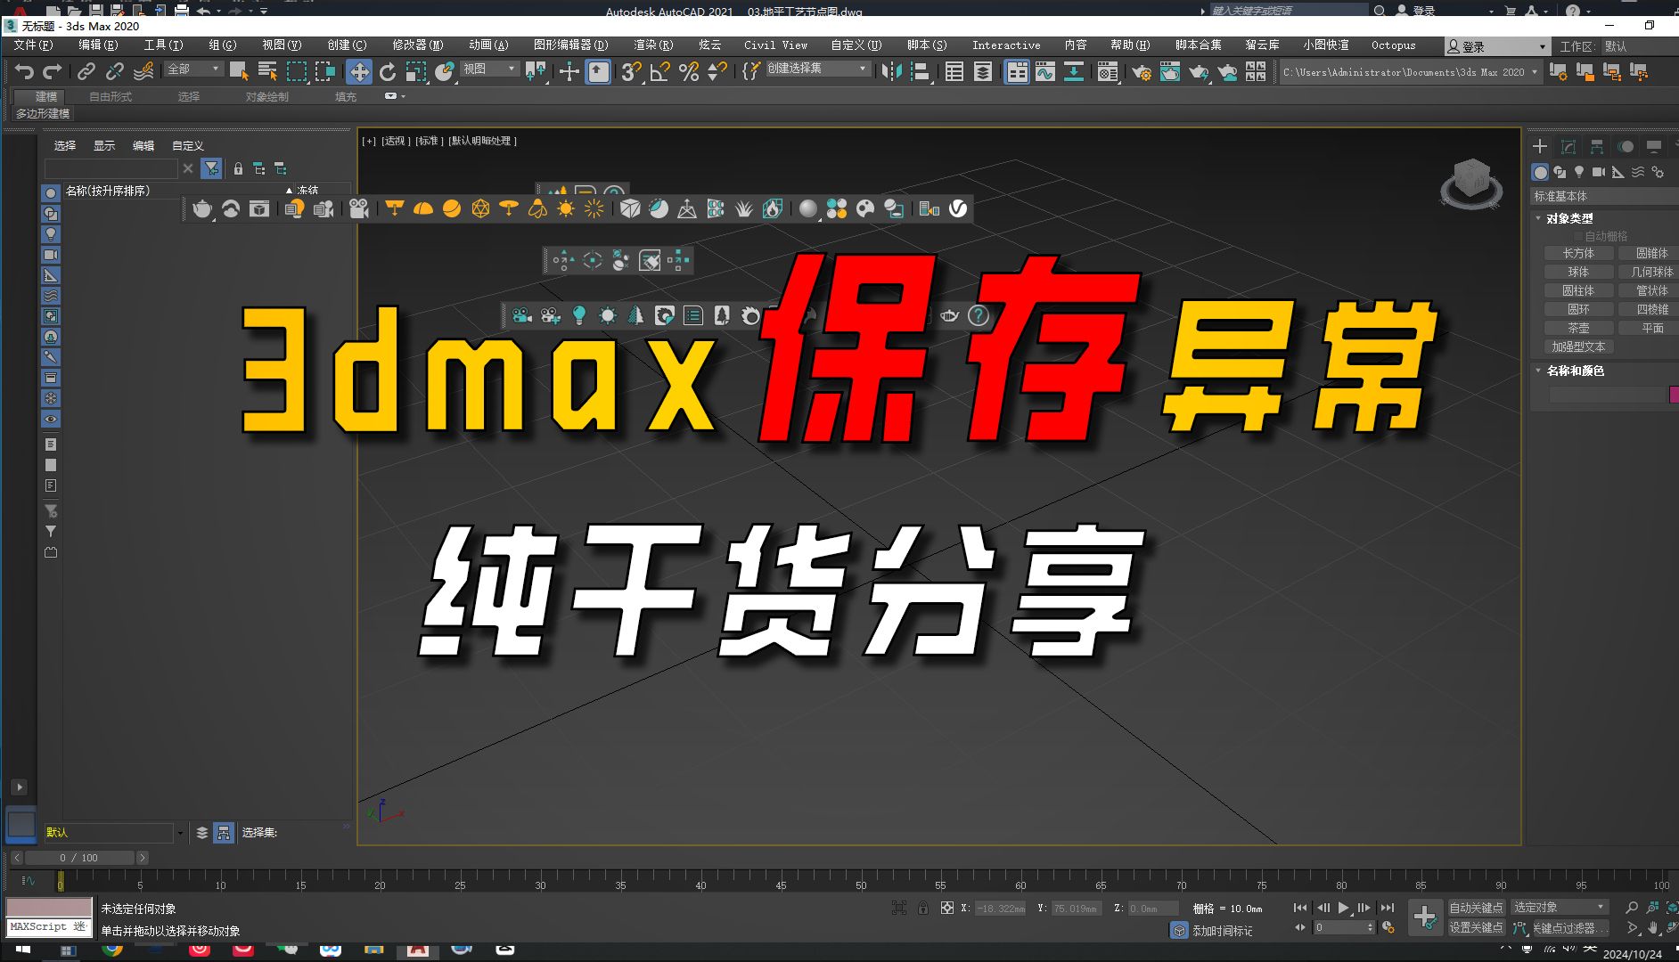Select the Select and Move tool
1679x962 pixels.
(x=358, y=71)
